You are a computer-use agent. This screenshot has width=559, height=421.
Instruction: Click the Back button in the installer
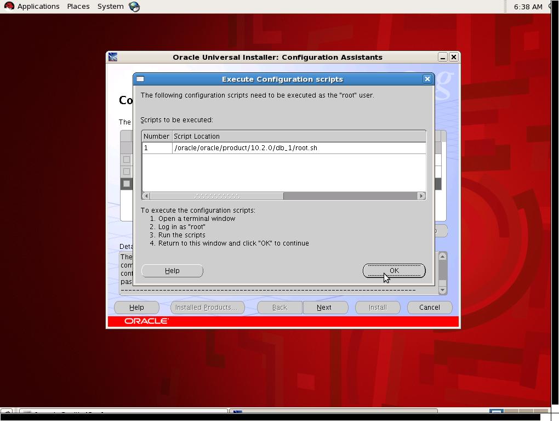[x=280, y=308]
